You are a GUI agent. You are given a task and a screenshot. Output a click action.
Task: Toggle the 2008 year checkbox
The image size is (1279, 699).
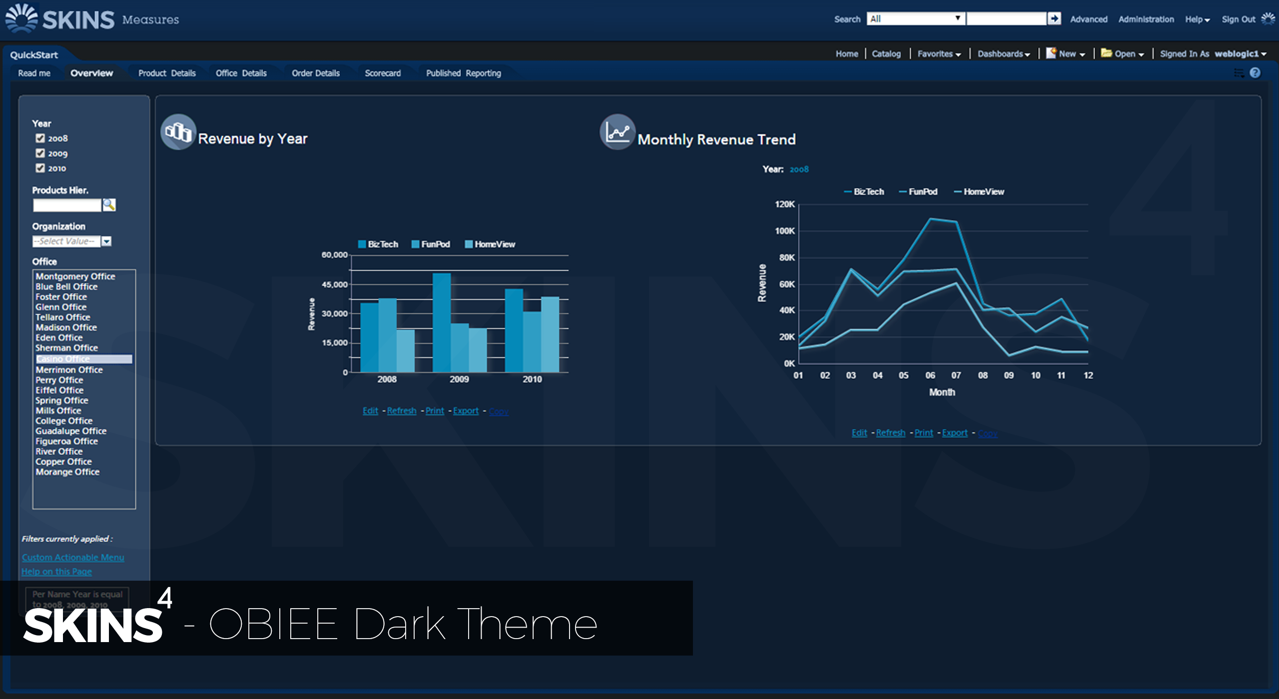pos(40,138)
